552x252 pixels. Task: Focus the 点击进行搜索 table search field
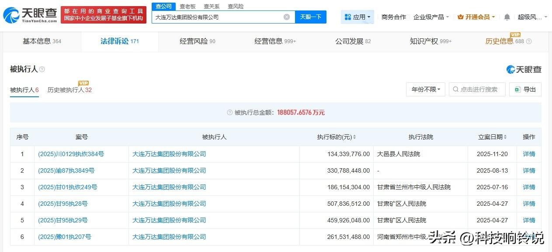(x=477, y=89)
